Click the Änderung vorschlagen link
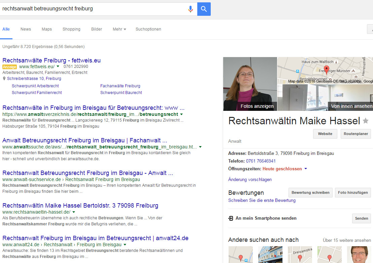The height and width of the screenshot is (263, 373). [x=250, y=179]
